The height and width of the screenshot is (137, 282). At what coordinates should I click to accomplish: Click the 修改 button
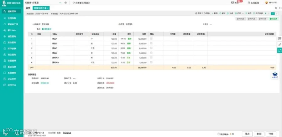tap(247, 134)
